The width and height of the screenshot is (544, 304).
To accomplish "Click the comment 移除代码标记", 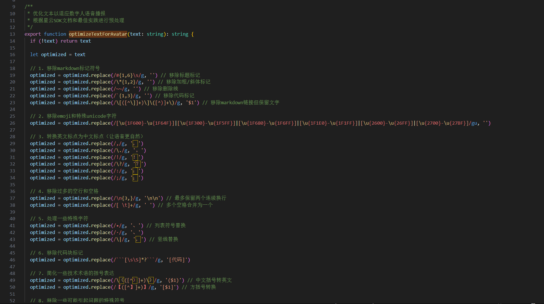I will pos(175,96).
